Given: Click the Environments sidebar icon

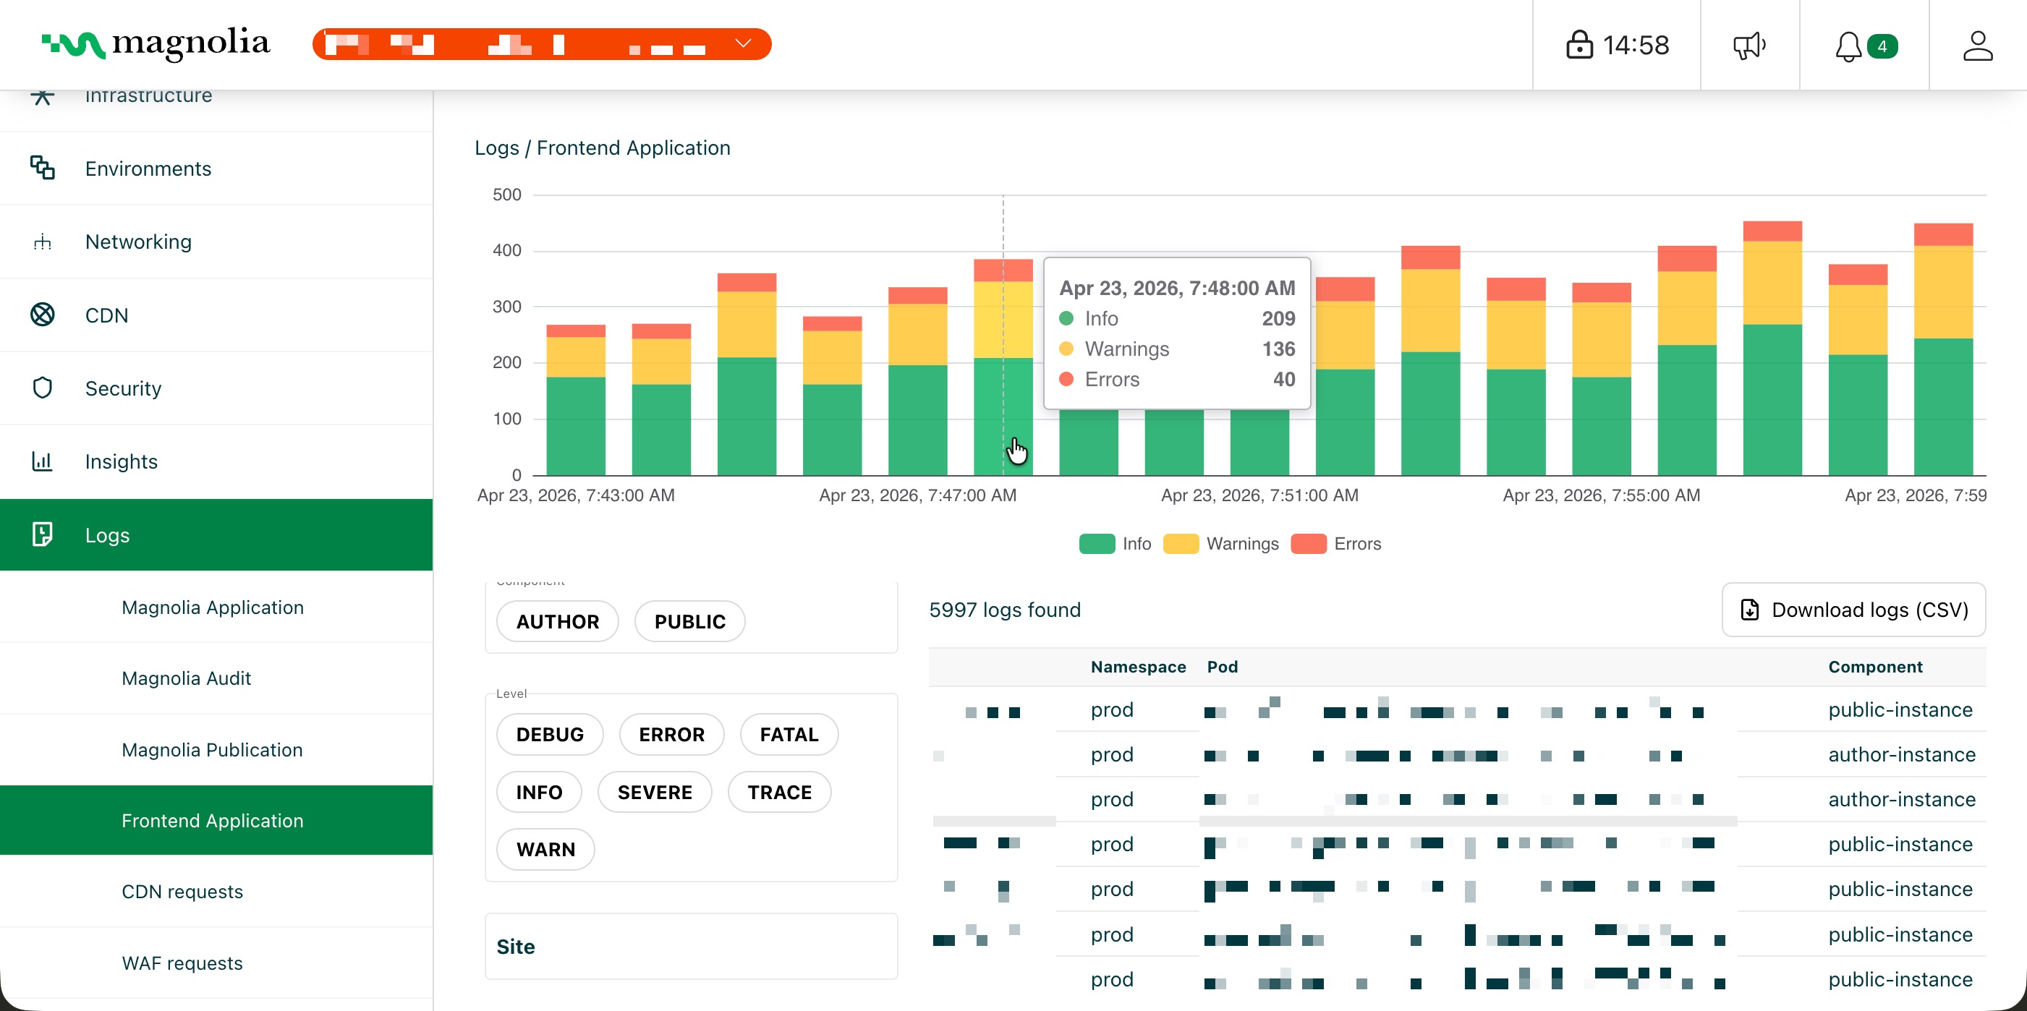Looking at the screenshot, I should (43, 168).
